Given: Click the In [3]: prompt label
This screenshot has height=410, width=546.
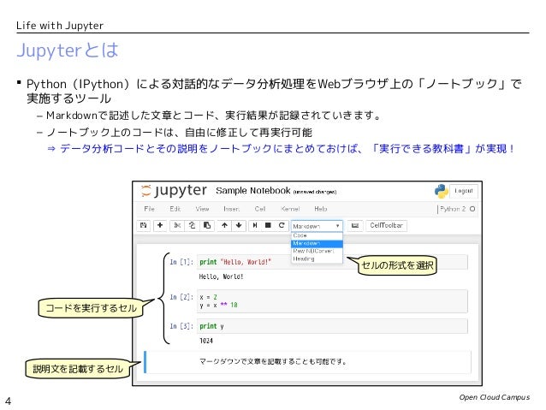Looking at the screenshot, I should pyautogui.click(x=181, y=326).
